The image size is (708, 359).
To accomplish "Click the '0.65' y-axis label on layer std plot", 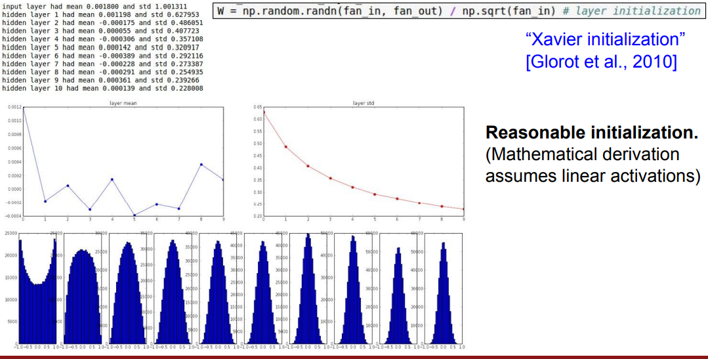I will [x=257, y=108].
